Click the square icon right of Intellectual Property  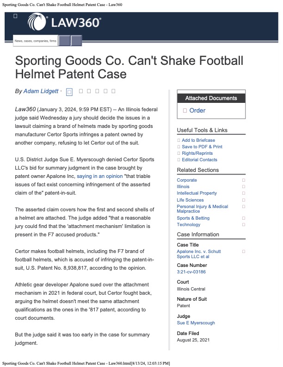click(243, 193)
